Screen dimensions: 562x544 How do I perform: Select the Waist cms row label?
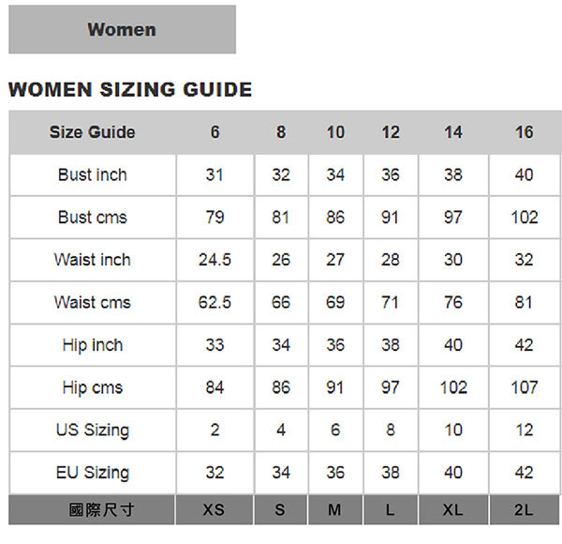point(92,302)
